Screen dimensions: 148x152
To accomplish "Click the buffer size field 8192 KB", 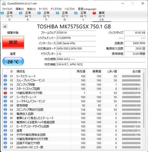I will (135, 33).
